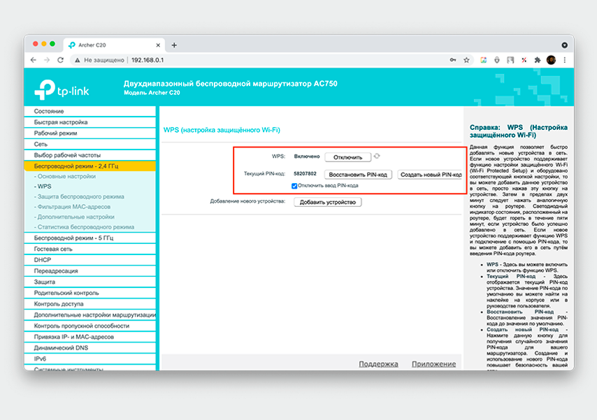Screen dimensions: 597x420
Task: Click the tp-link logo
Action: click(x=62, y=89)
